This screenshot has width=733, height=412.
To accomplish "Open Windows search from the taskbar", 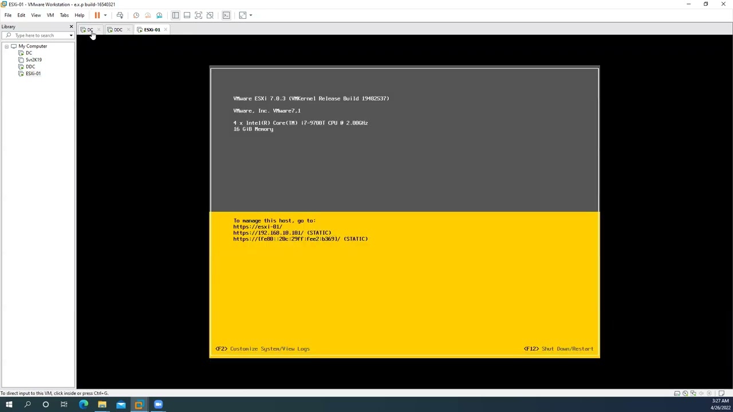I will (x=27, y=405).
